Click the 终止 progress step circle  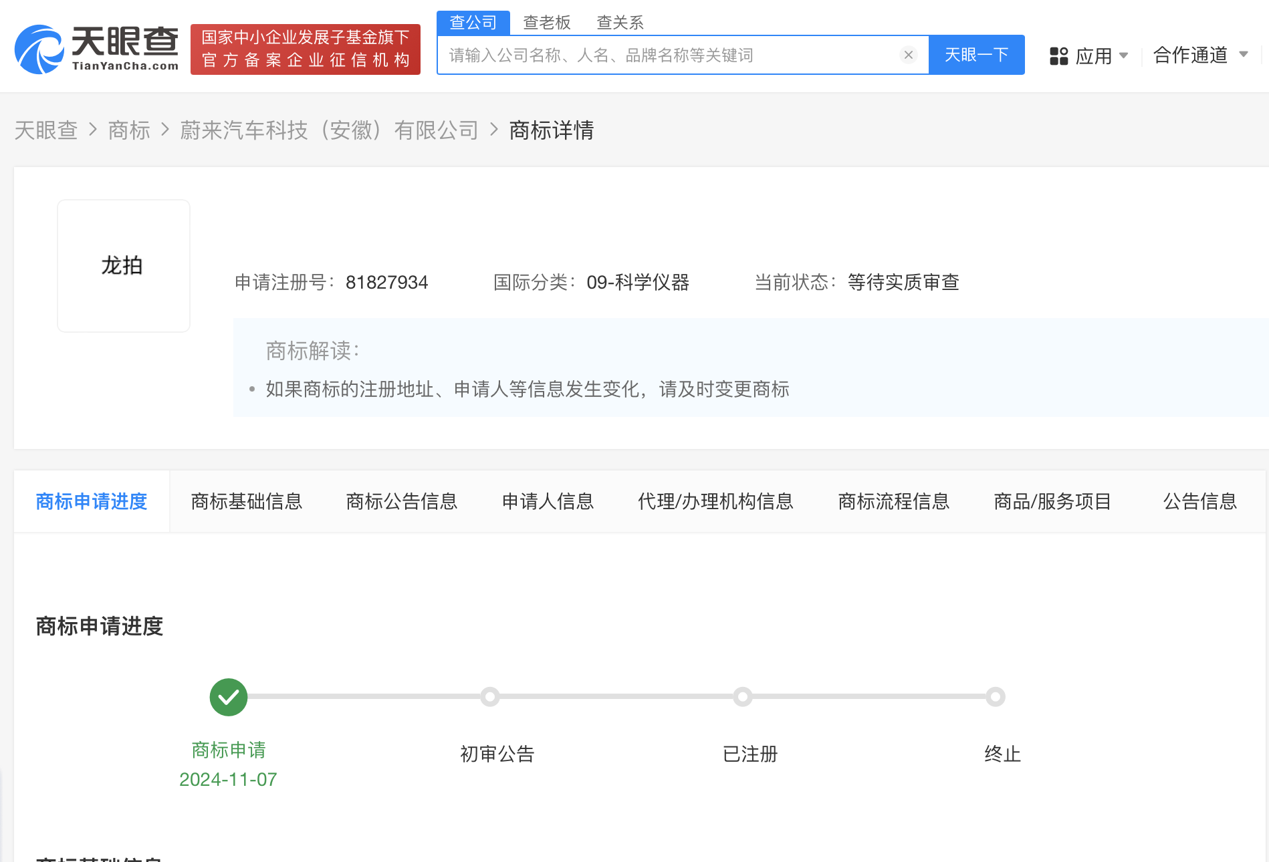click(x=995, y=697)
